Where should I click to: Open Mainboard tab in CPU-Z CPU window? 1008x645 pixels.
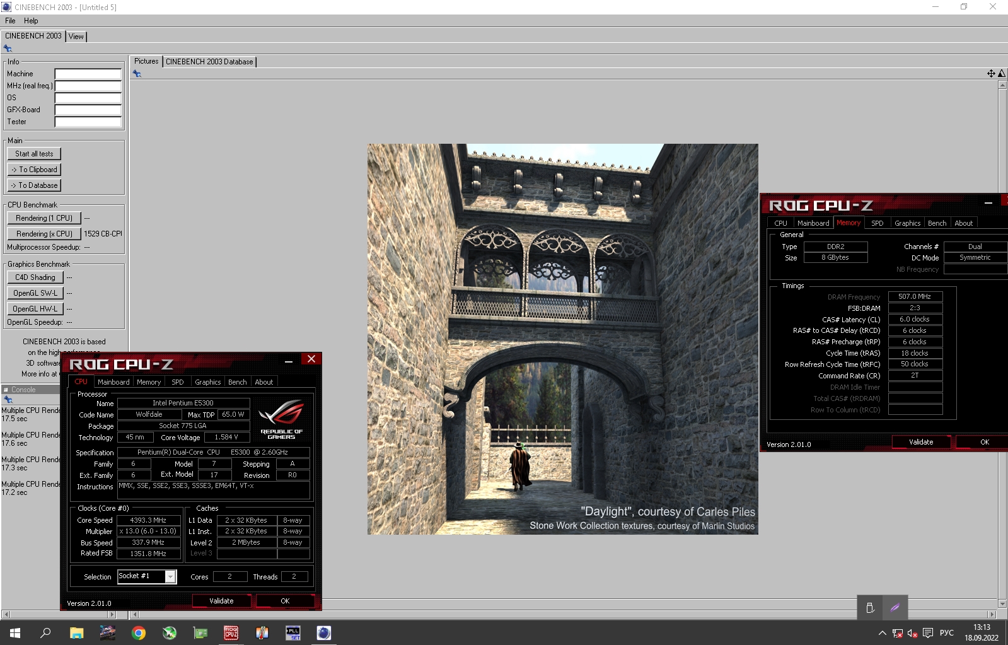(113, 382)
